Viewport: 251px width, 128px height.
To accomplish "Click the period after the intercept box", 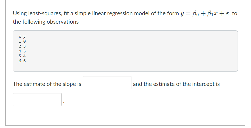I will (64, 103).
